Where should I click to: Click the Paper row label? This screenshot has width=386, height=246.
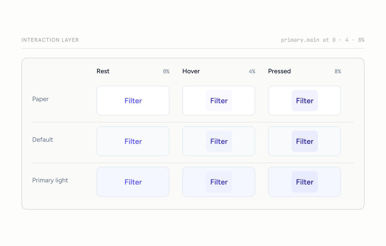tap(40, 99)
